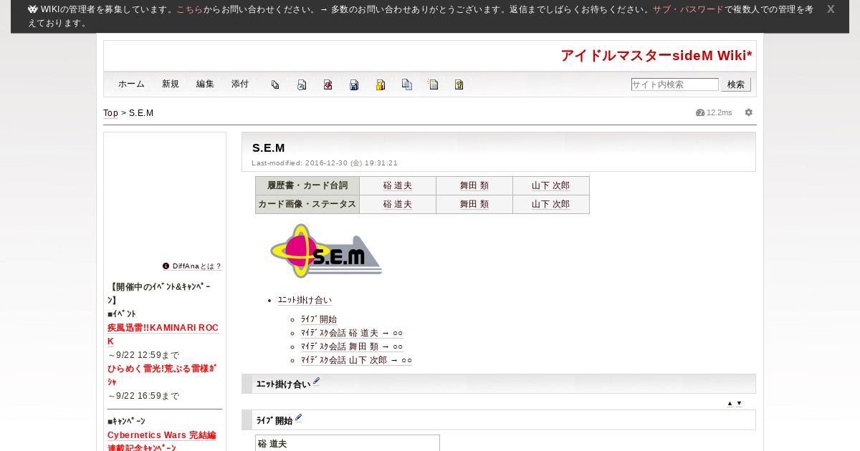The width and height of the screenshot is (860, 451).
Task: Open 山下 次郎 link in 履歴書・カード台詞 row
Action: 551,185
